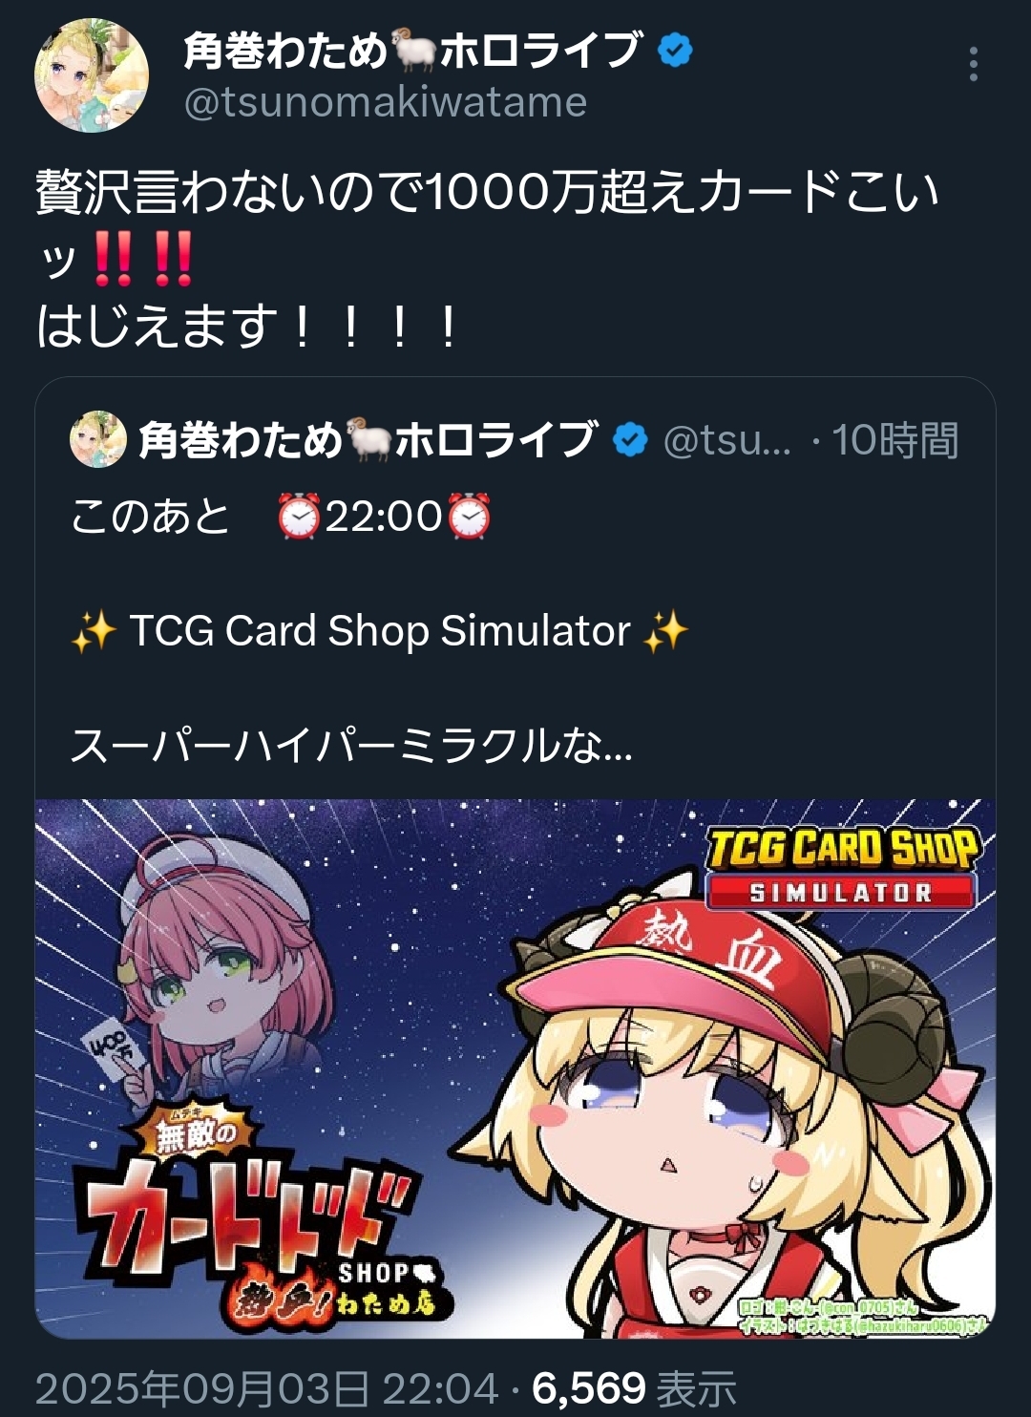Tap the blue verified badge in header
1031x1417 pixels.
[675, 51]
